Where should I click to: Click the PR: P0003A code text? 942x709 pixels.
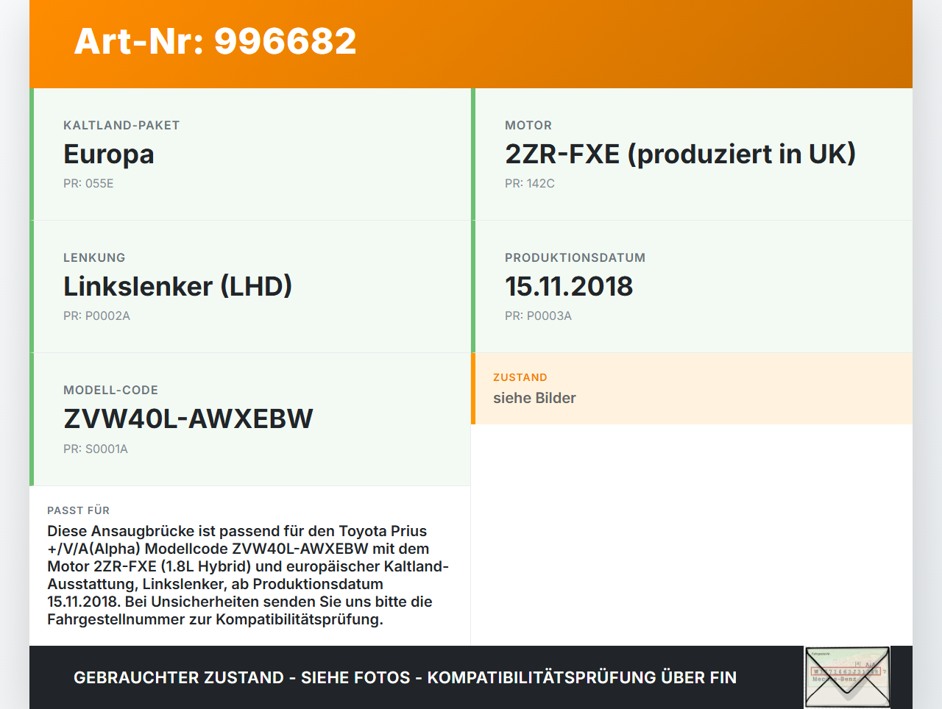click(x=538, y=316)
